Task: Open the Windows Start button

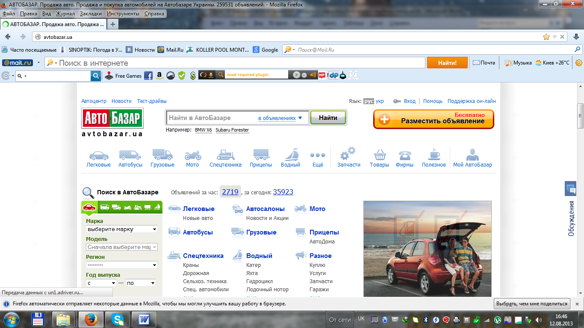Action: tap(12, 319)
